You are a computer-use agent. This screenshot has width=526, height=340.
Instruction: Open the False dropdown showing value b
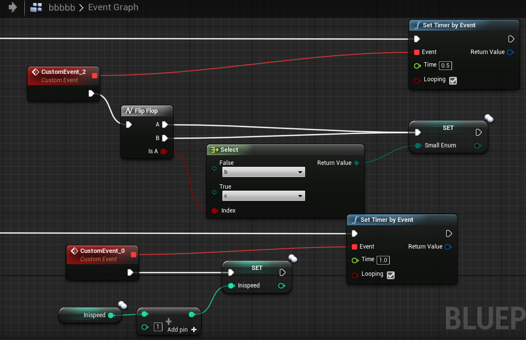coord(263,172)
